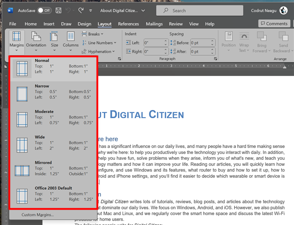Switch to the Insert tab

click(49, 24)
